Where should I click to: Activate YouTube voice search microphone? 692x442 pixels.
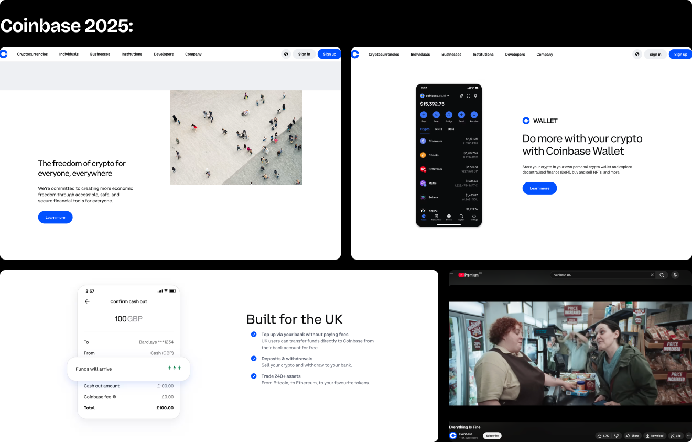pos(675,275)
